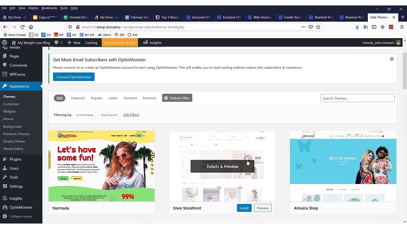Show the Latest themes
This screenshot has height=229, width=407.
tap(113, 98)
